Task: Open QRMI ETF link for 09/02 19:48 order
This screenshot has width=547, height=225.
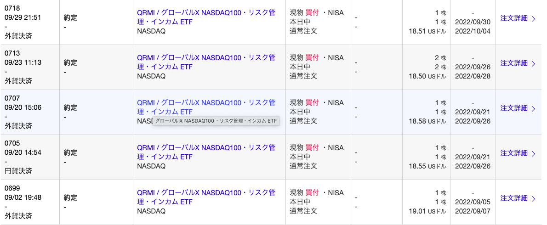Action: 206,197
